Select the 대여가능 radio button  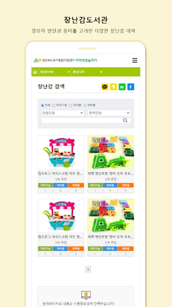54,105
